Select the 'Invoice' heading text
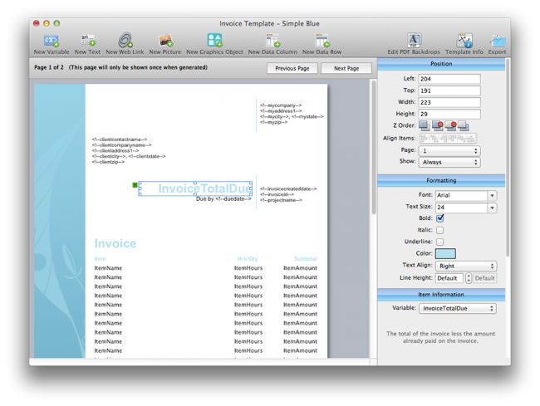 115,243
